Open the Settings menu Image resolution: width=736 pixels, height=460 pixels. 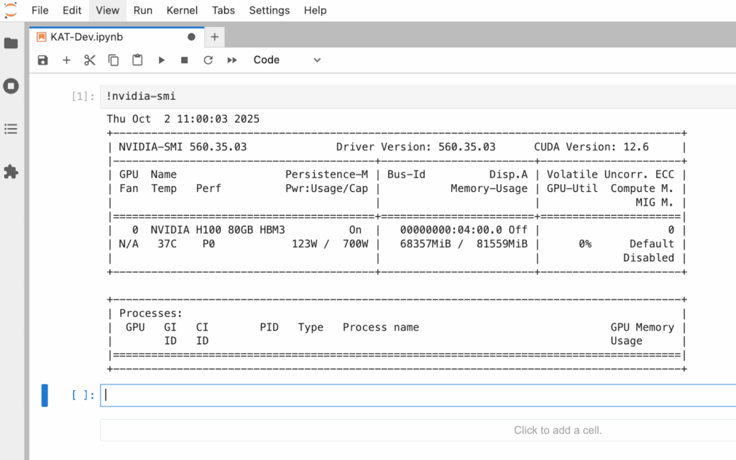269,10
